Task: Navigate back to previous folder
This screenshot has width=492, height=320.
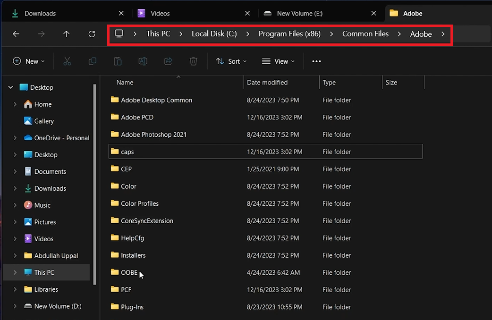Action: coord(16,34)
